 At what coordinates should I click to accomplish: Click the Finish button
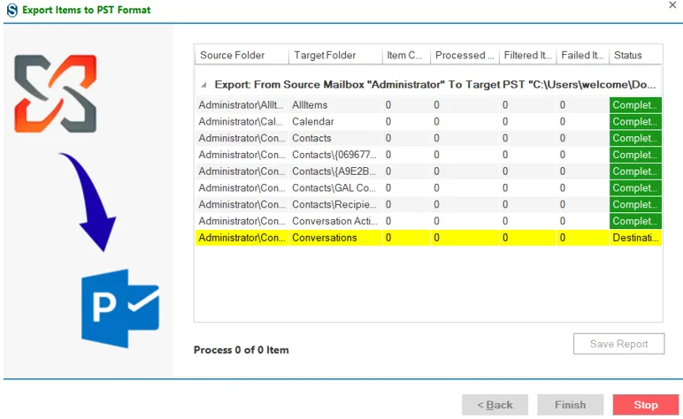[570, 405]
